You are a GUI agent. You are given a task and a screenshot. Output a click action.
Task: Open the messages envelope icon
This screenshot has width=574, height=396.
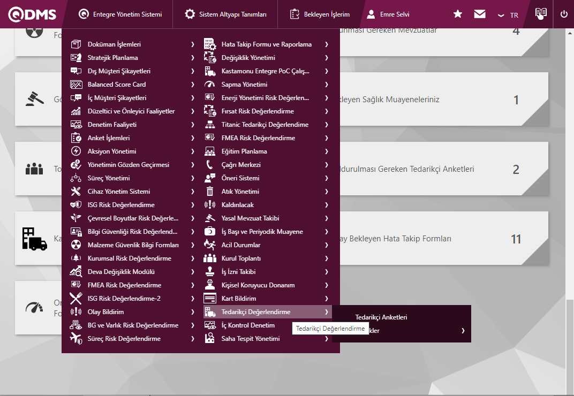tap(480, 14)
